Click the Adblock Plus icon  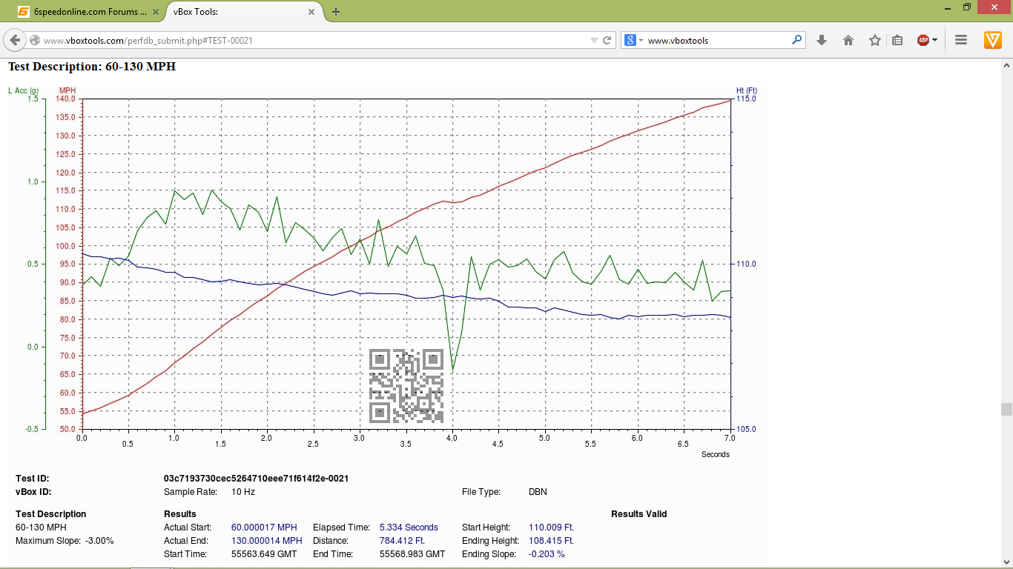(x=923, y=40)
